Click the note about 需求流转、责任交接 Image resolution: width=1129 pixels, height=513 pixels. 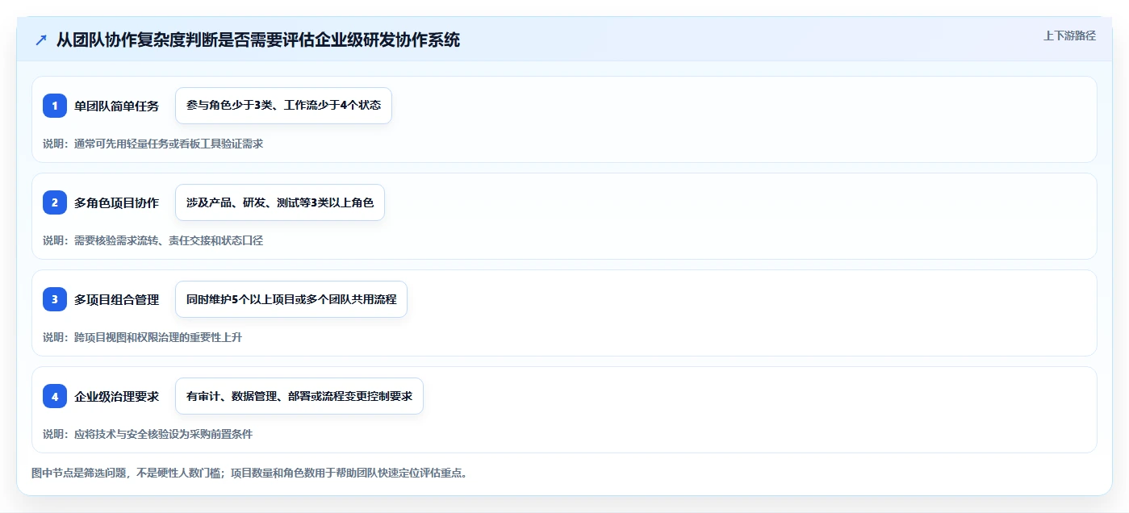click(x=153, y=240)
